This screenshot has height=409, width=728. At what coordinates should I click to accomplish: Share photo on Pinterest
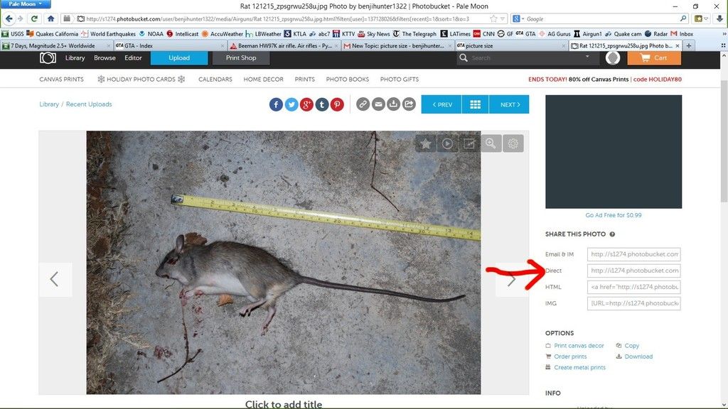(x=337, y=105)
